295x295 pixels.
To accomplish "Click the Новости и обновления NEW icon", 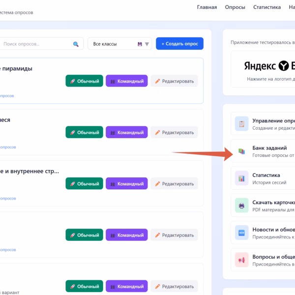I will (x=242, y=233).
